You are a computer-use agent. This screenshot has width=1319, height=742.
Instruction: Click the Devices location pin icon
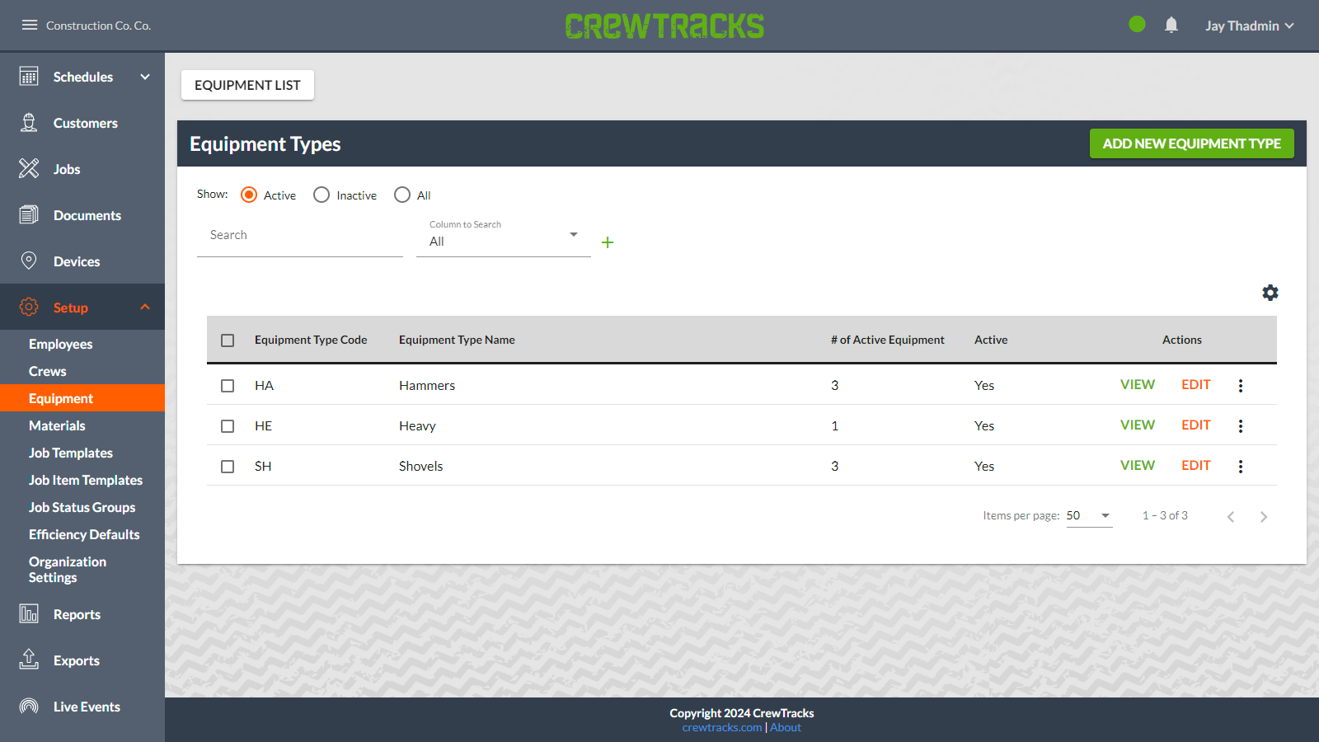pos(29,261)
